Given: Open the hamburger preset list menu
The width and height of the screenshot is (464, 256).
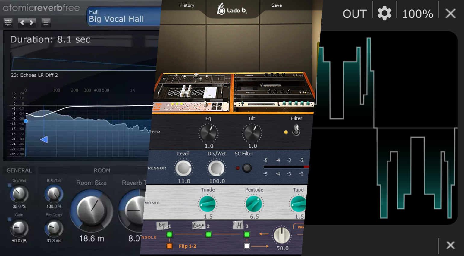Looking at the screenshot, I should point(46,23).
